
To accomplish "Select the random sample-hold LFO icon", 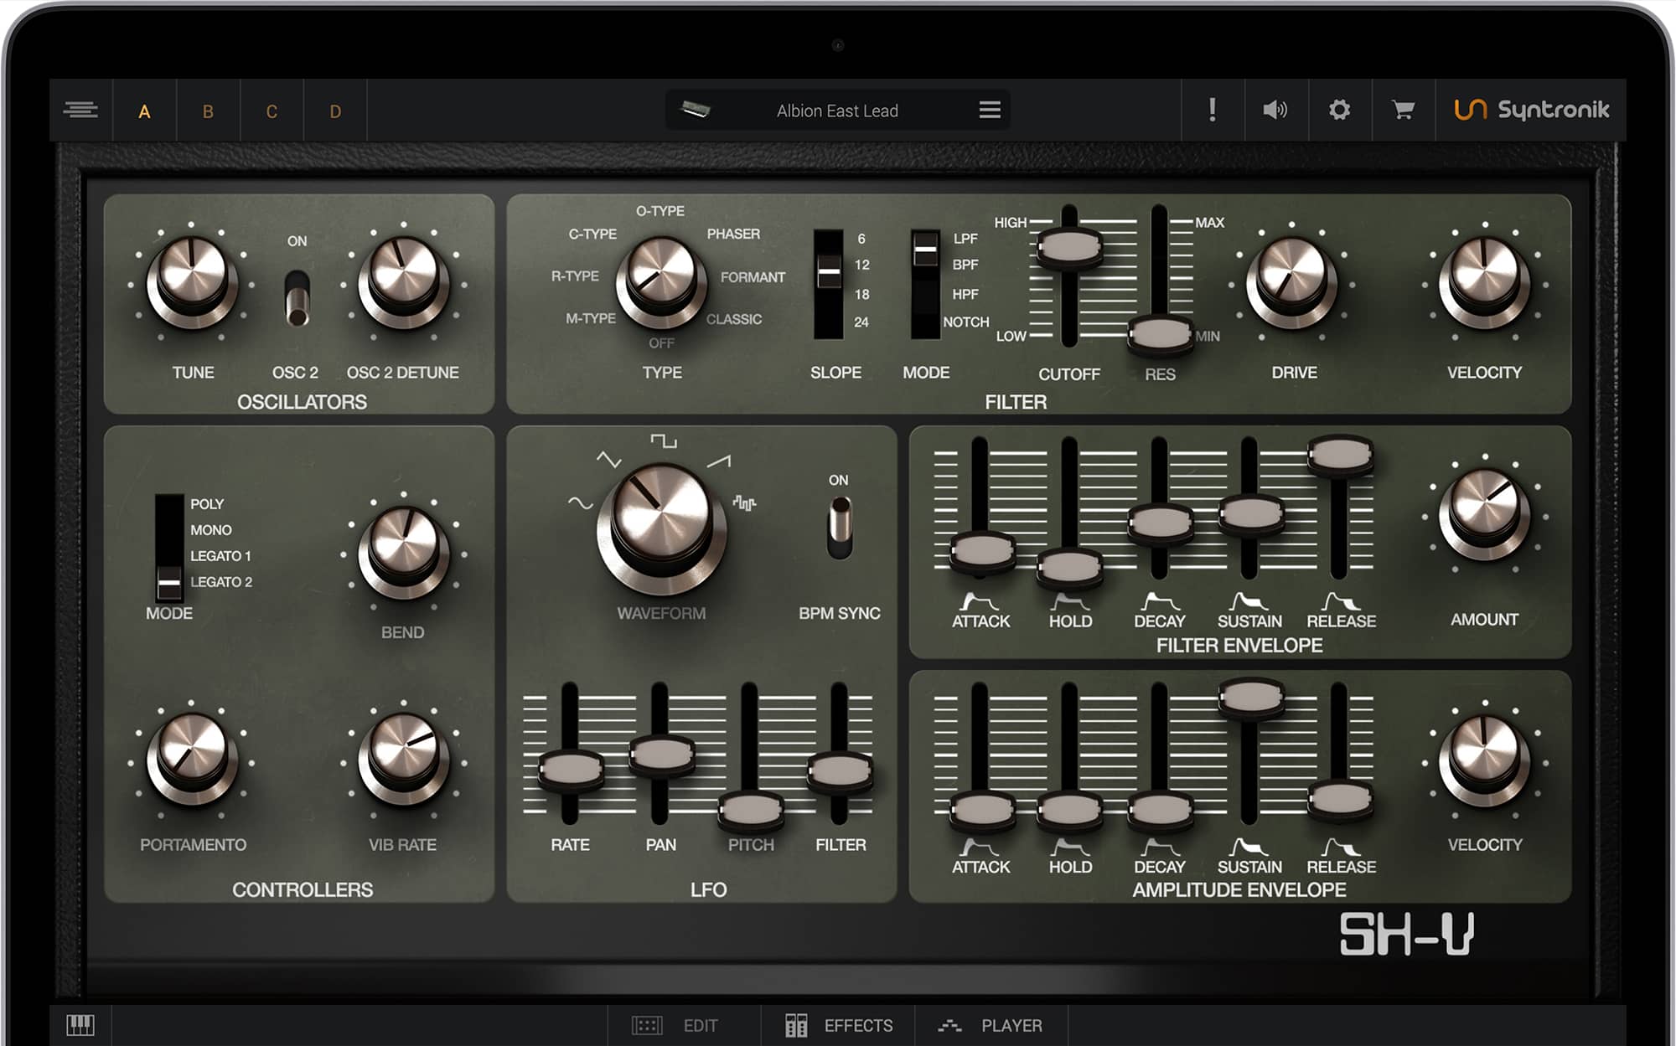I will click(744, 502).
